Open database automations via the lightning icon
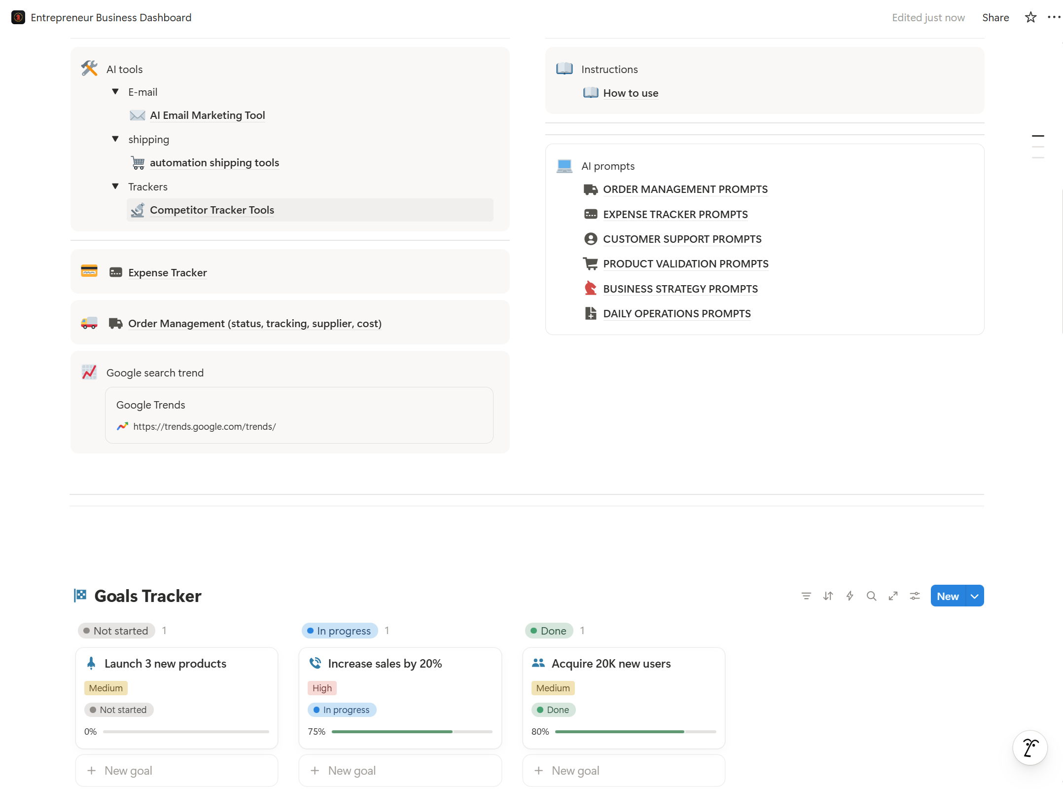Image resolution: width=1063 pixels, height=789 pixels. pyautogui.click(x=850, y=596)
